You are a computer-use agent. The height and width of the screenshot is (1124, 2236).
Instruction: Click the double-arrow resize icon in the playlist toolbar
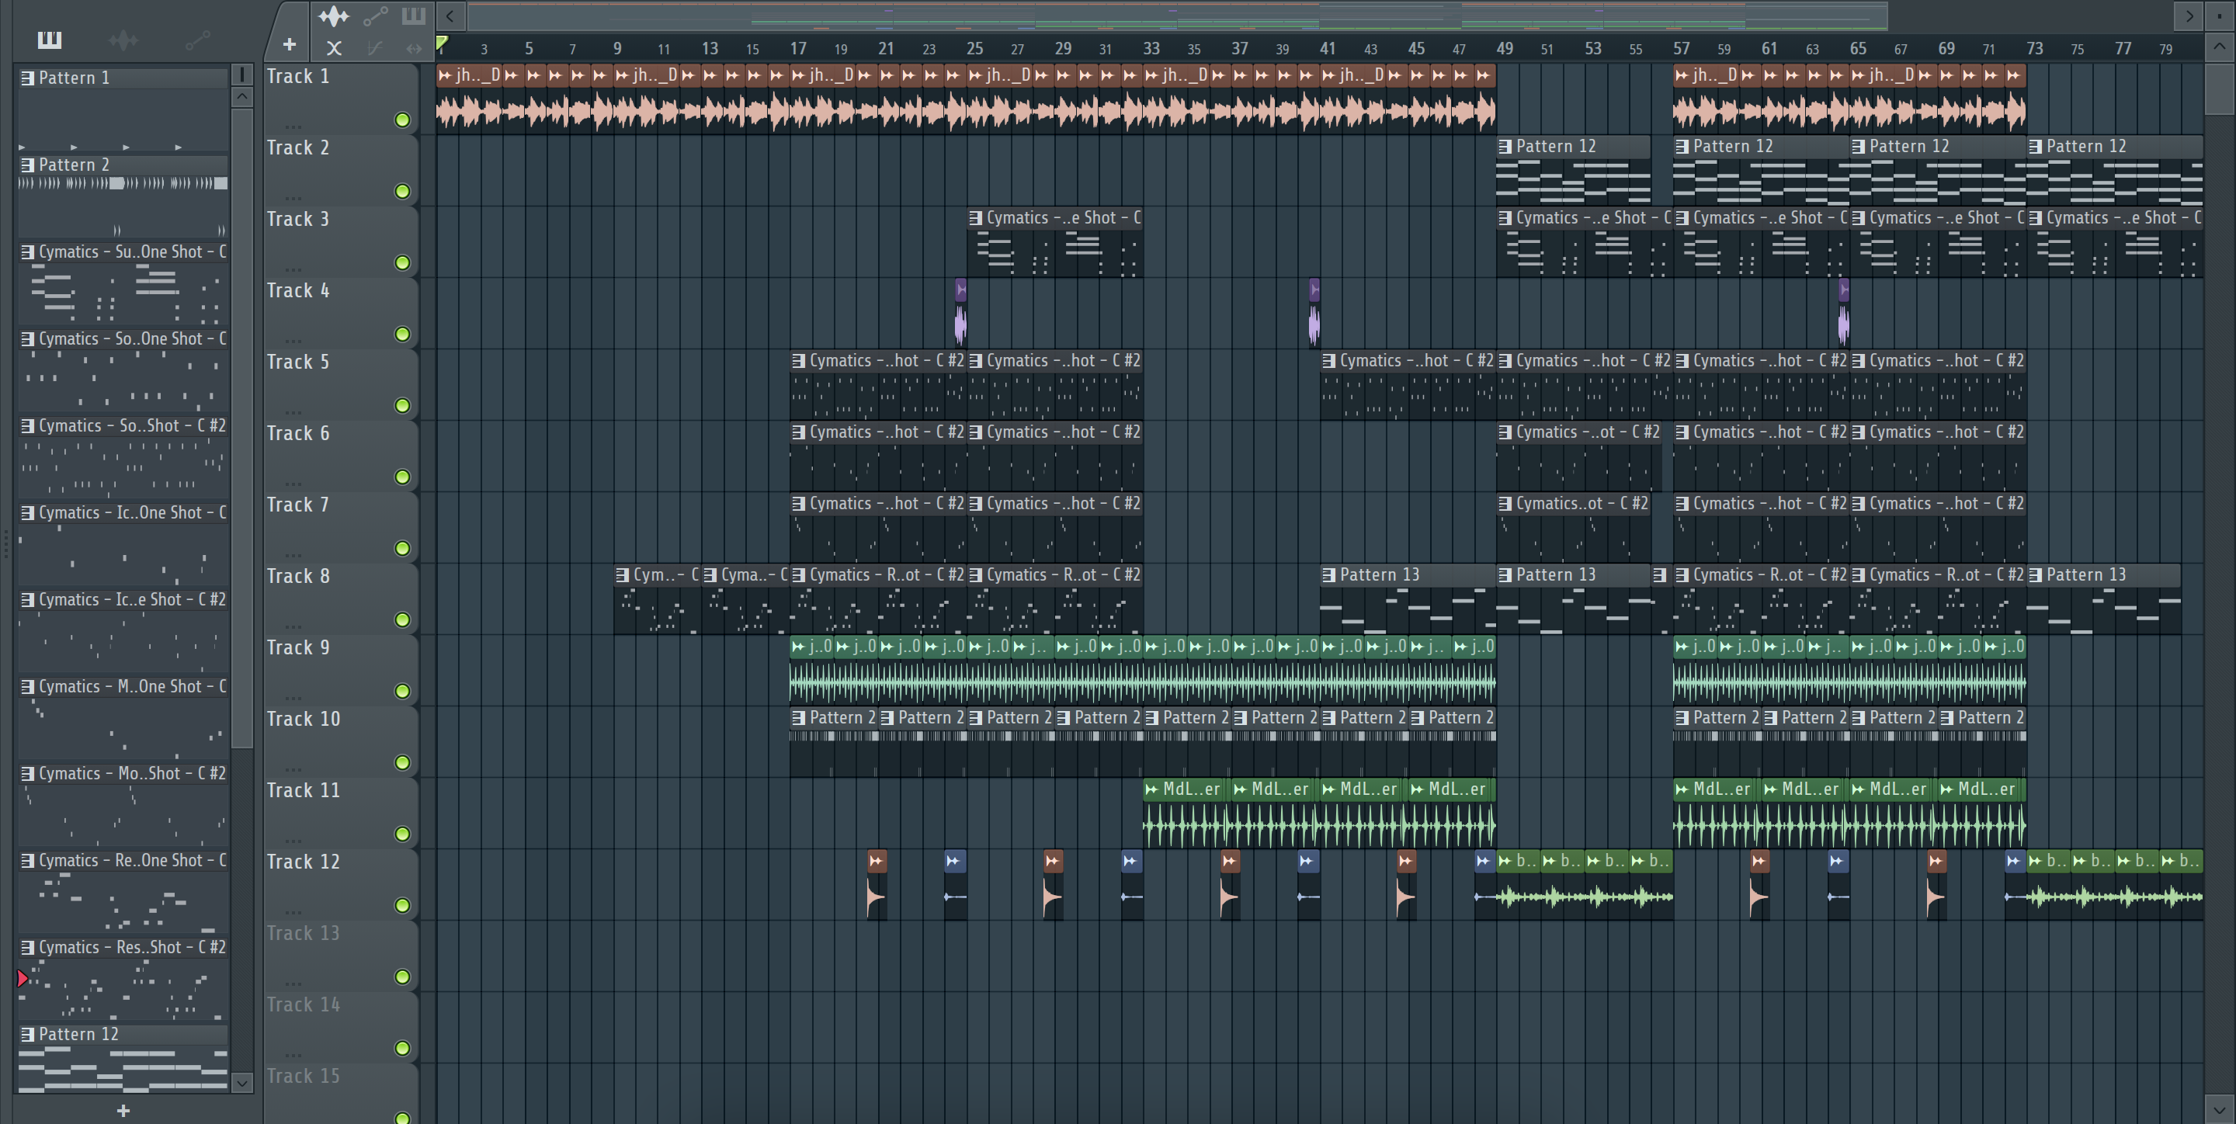[414, 49]
